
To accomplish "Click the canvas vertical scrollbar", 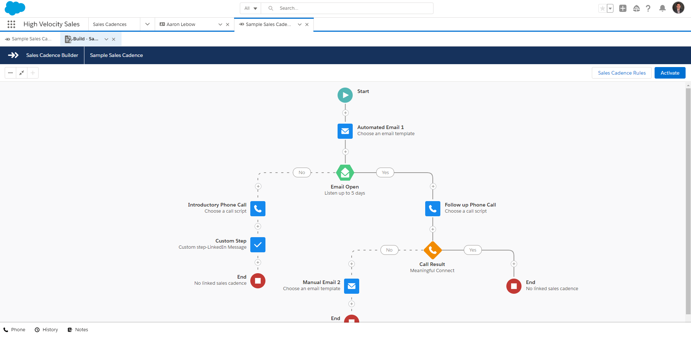I will click(x=688, y=201).
